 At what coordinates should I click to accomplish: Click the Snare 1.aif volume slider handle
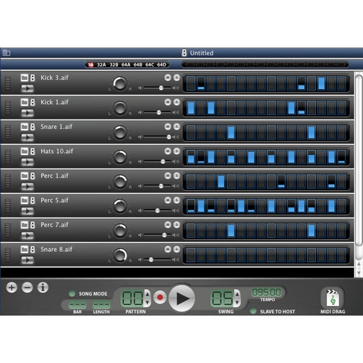169,137
